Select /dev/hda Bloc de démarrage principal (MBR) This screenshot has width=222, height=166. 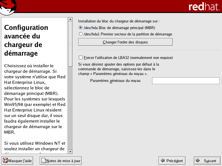tap(81, 28)
